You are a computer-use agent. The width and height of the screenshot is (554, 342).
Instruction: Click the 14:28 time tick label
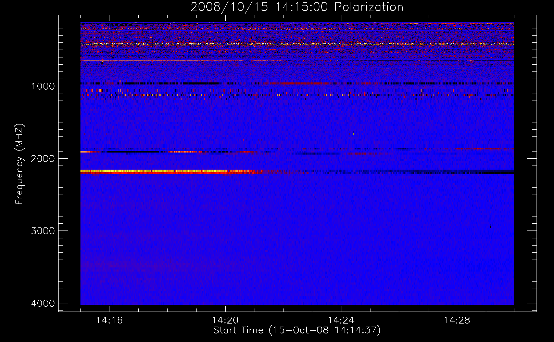click(457, 320)
